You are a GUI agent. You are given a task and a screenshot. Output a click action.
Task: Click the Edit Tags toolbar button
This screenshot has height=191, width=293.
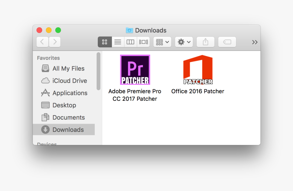(x=227, y=42)
